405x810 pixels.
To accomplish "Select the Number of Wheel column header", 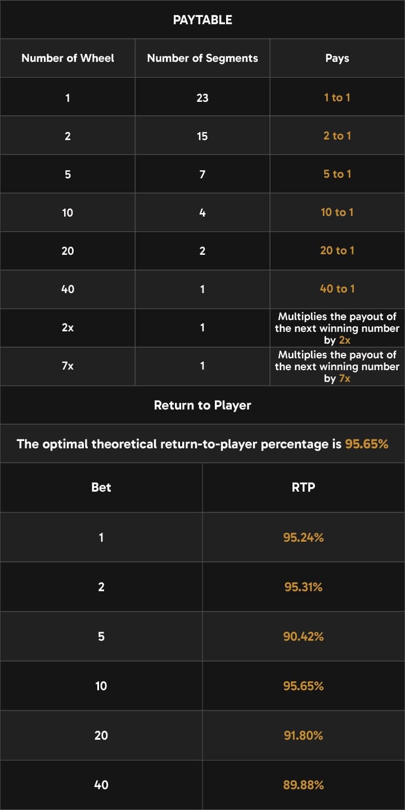I will point(67,58).
